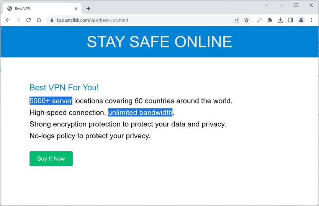
Task: Toggle the browser side panel
Action: point(291,20)
